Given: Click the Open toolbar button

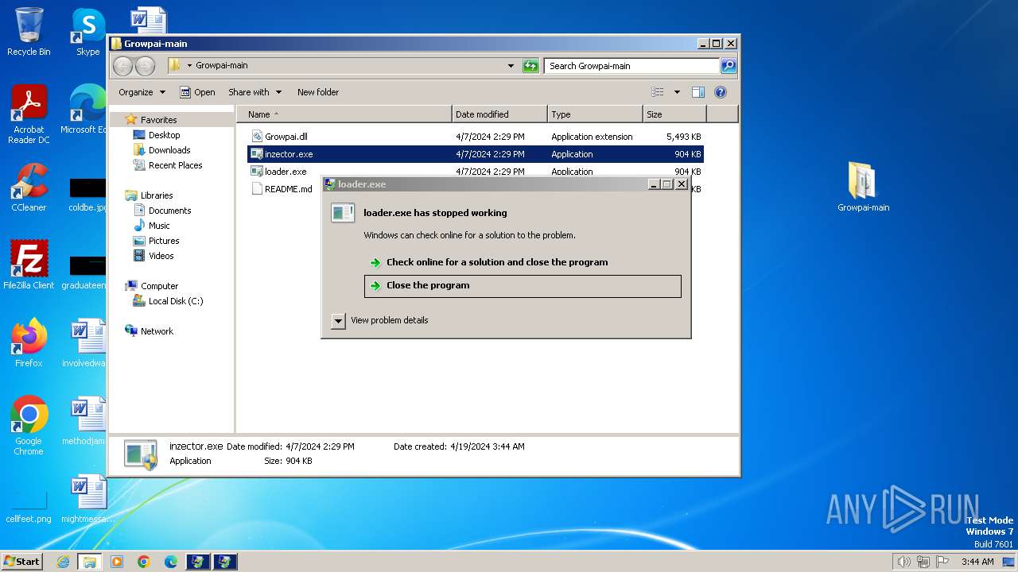Looking at the screenshot, I should [x=197, y=92].
